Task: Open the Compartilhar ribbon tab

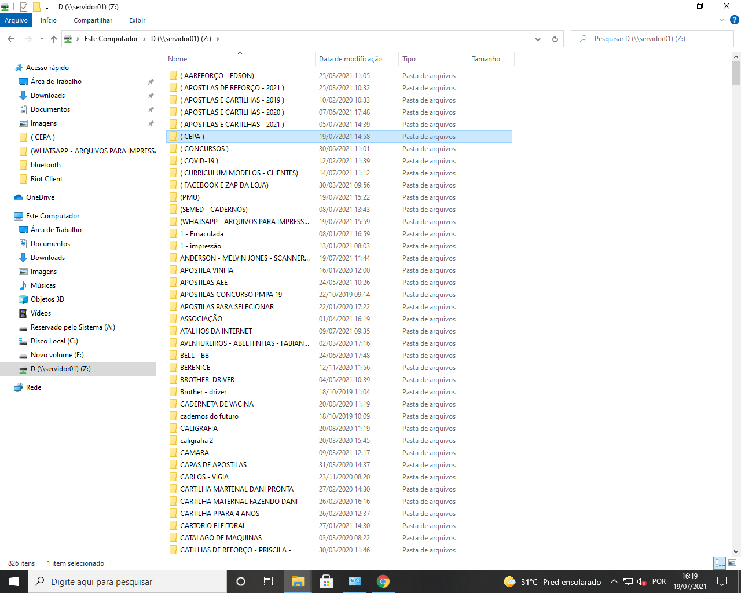Action: tap(93, 20)
